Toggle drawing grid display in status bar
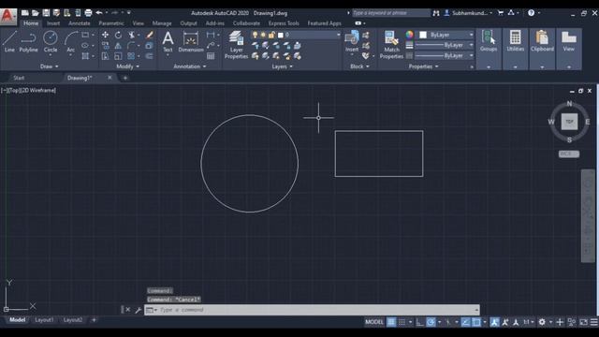This screenshot has width=599, height=337. [391, 322]
